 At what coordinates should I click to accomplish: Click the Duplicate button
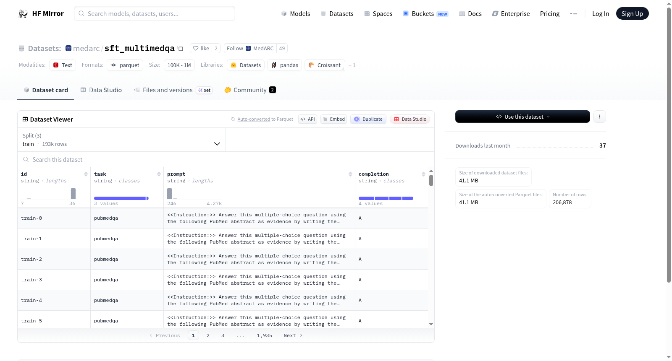point(368,119)
